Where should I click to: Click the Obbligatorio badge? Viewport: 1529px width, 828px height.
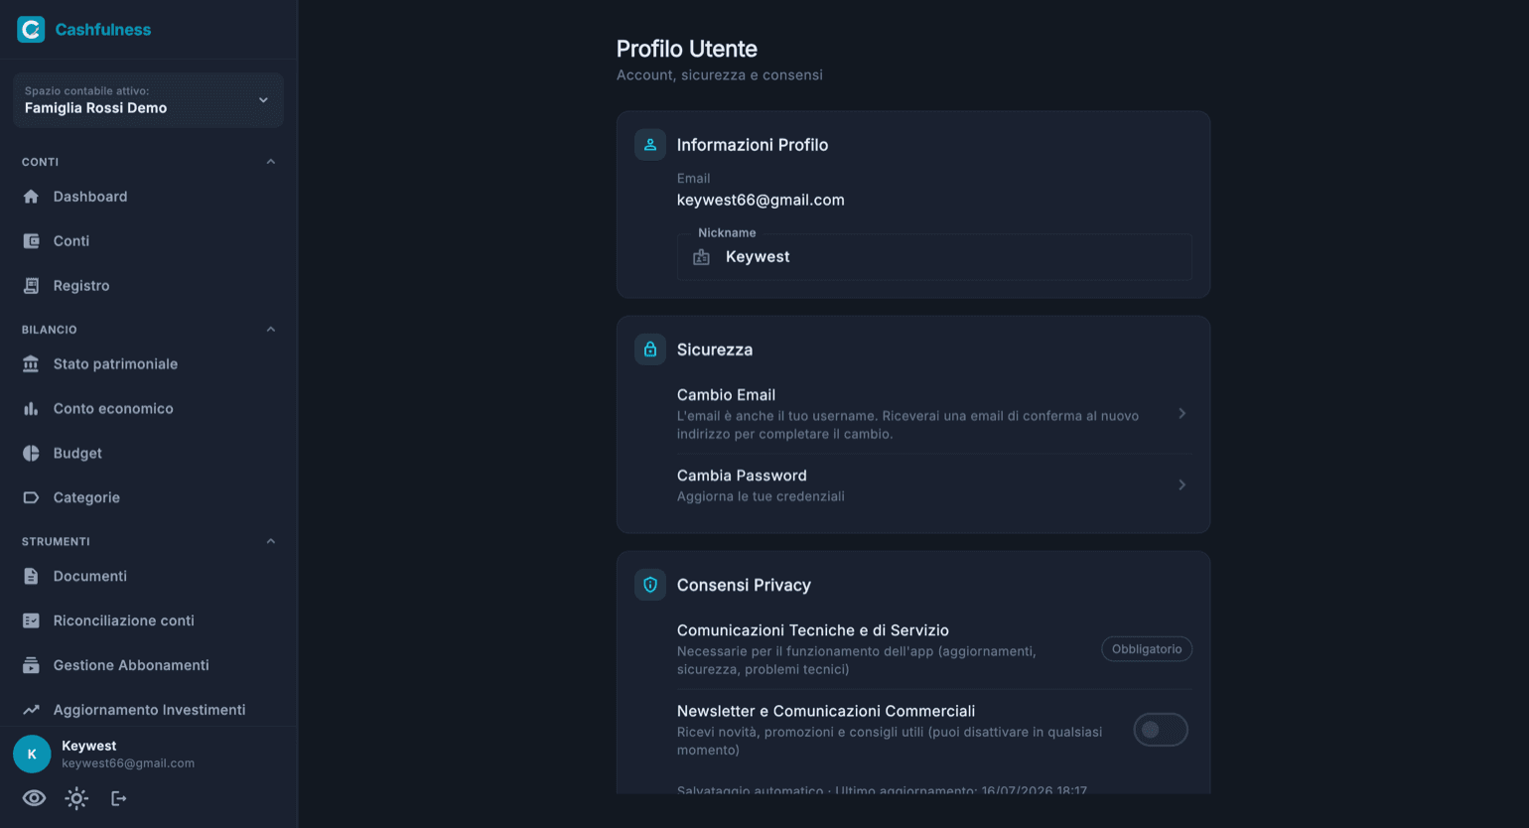(1147, 649)
